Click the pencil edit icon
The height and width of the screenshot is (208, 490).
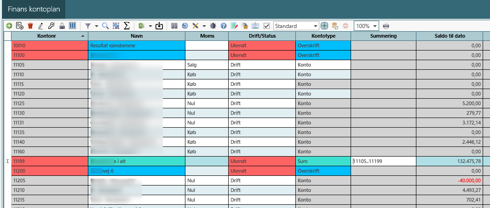coord(40,26)
